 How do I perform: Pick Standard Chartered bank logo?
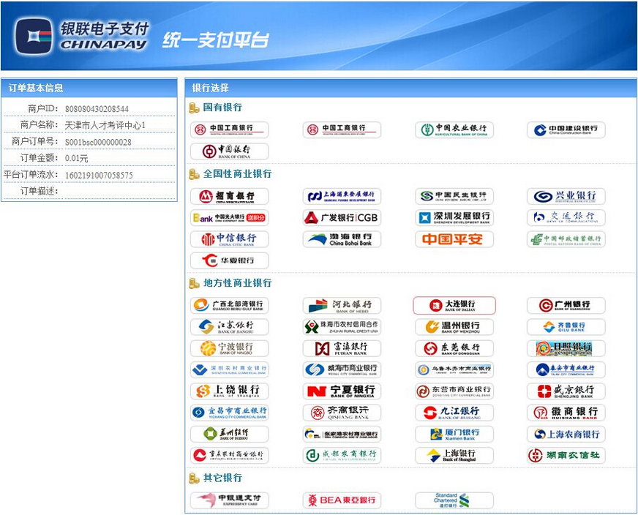pos(454,500)
